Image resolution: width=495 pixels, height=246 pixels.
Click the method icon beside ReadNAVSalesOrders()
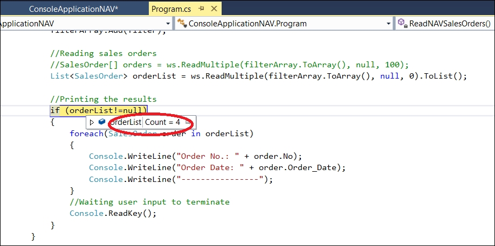(x=402, y=23)
